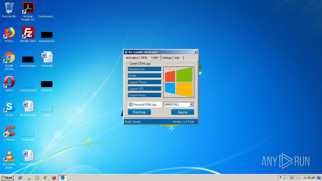
Task: Enable the Personal OEMLogo checkbox
Action: (131, 105)
